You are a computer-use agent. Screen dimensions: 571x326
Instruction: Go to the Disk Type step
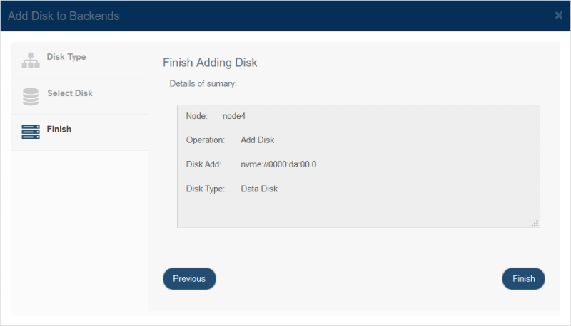pos(80,61)
